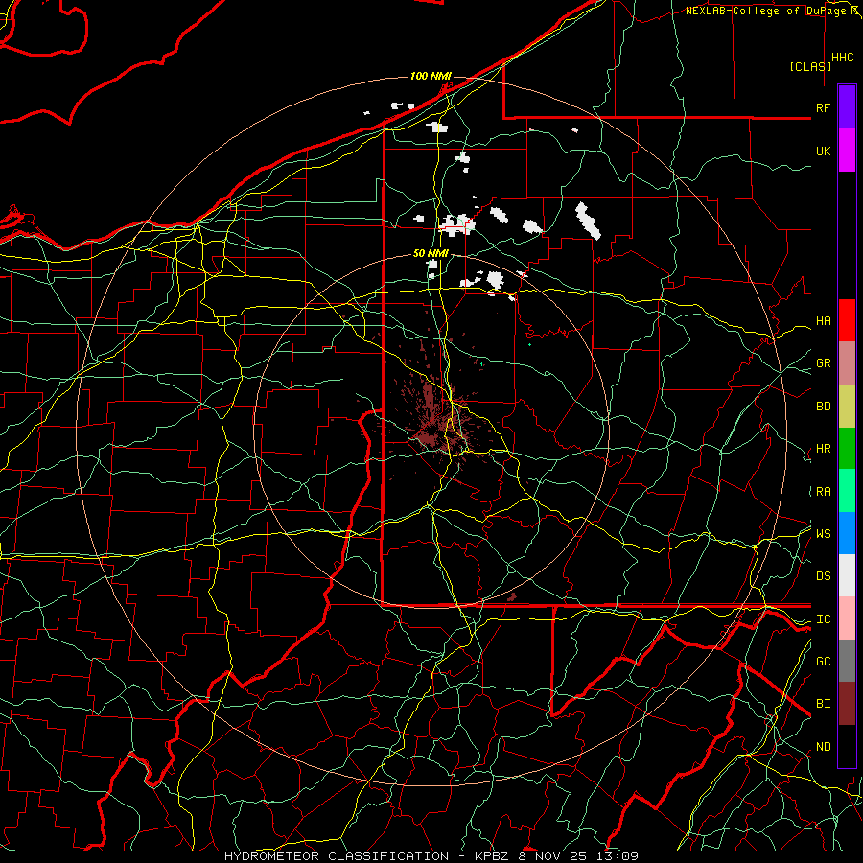Click the DS legend label
This screenshot has width=863, height=863.
tap(823, 576)
